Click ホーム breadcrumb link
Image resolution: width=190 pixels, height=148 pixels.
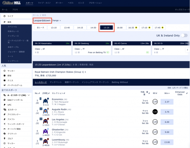pos(35,15)
